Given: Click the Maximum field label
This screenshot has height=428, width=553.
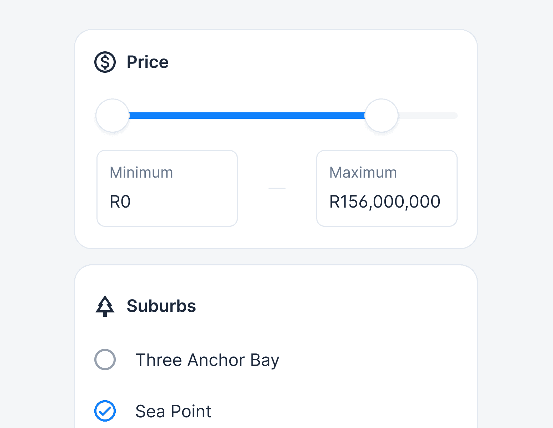Looking at the screenshot, I should pos(363,173).
